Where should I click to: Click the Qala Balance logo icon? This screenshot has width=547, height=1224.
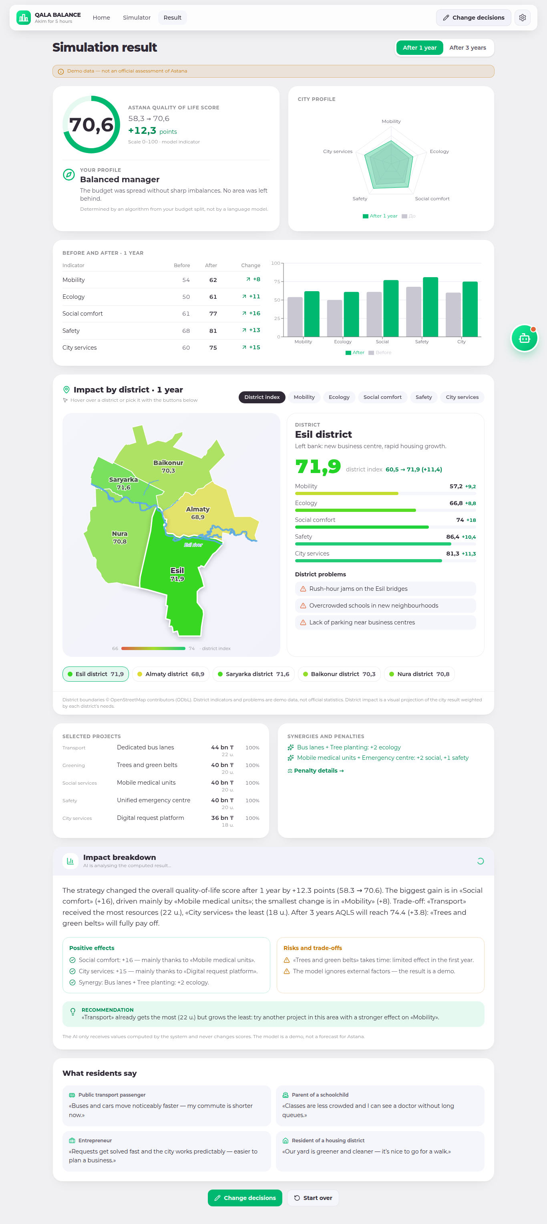[23, 18]
